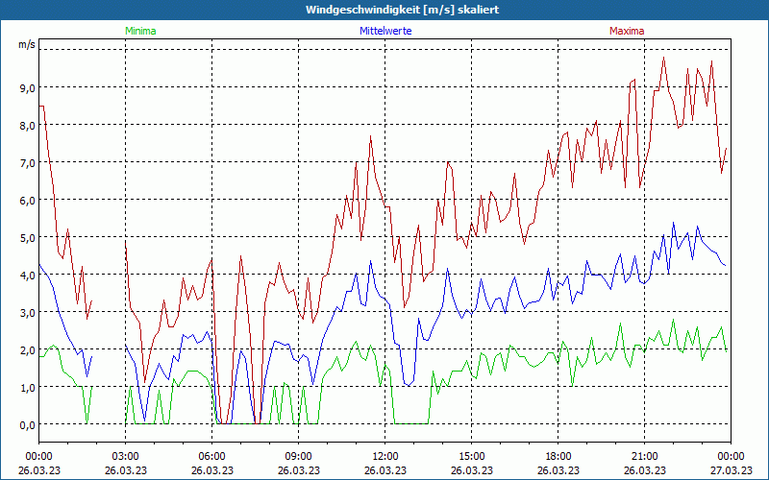Click the 8,0 y-axis value
The width and height of the screenshot is (769, 480).
pos(28,126)
